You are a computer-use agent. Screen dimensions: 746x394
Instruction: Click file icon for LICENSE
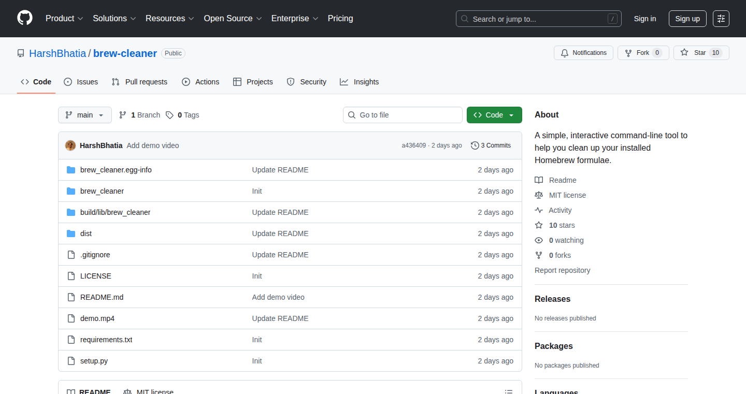pyautogui.click(x=71, y=276)
